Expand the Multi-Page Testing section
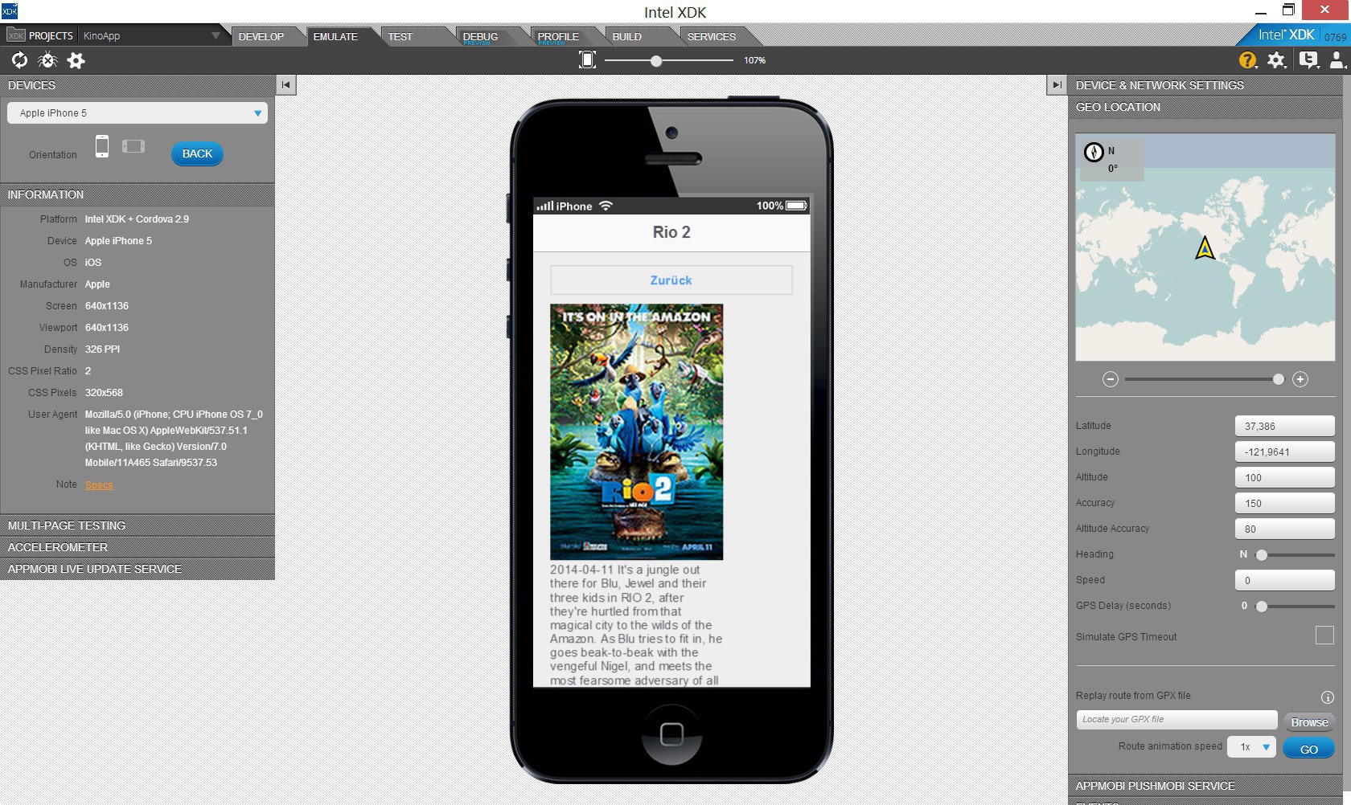The width and height of the screenshot is (1351, 805). point(138,525)
